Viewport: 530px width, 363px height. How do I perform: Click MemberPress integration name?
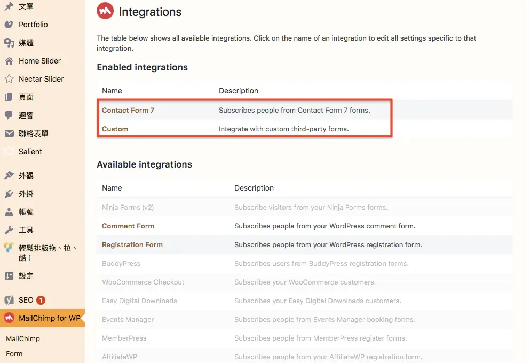[x=124, y=338]
